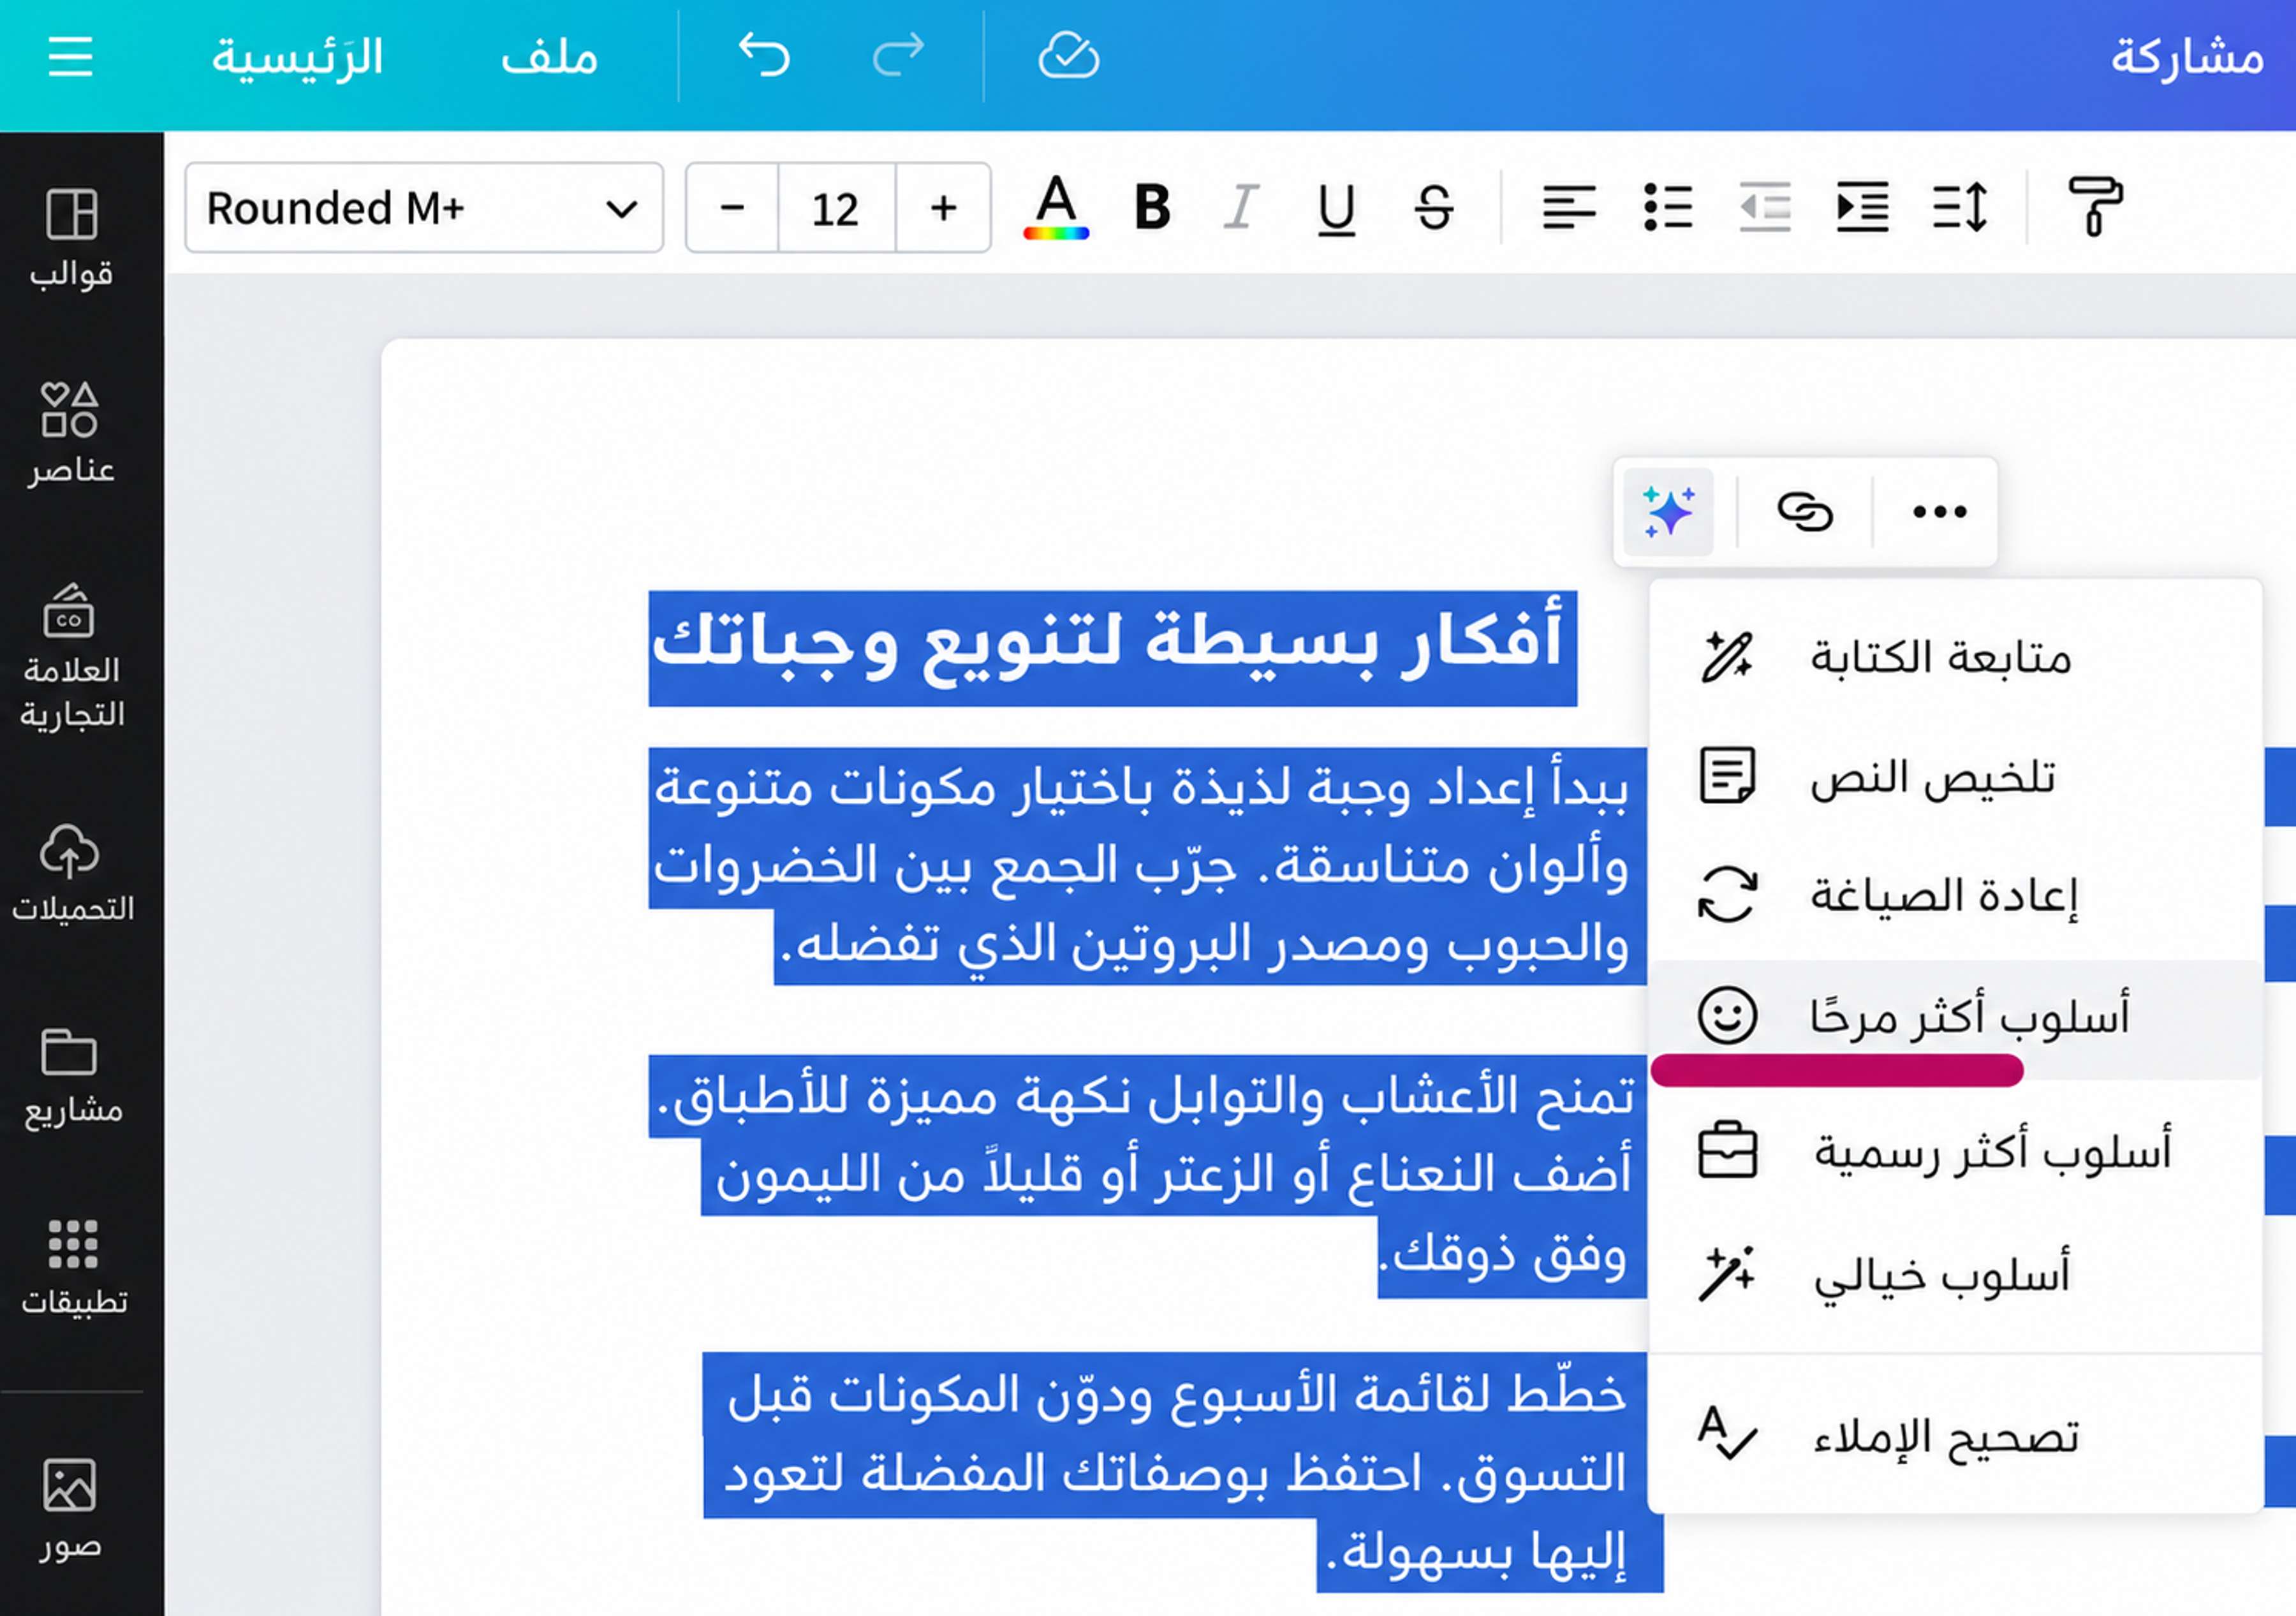Open العلامة التجارية brand panel

(x=71, y=657)
